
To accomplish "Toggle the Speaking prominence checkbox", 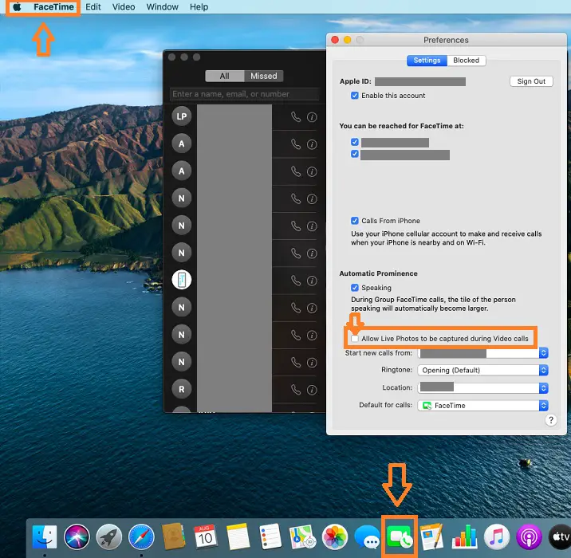I will (355, 288).
